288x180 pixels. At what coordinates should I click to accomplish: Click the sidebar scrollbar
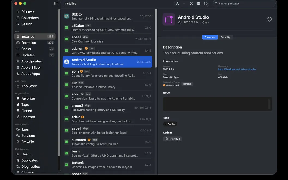point(59,83)
